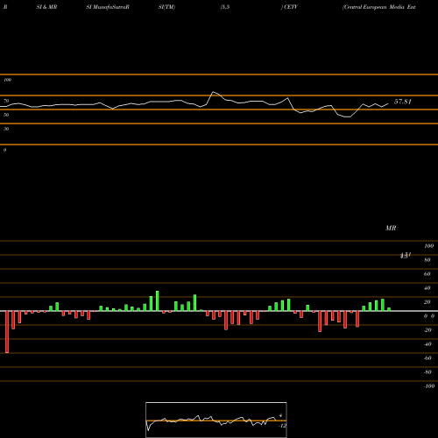This screenshot has width=438, height=438.
Task: Click the longest red bar at histogram start
Action: coord(7,332)
